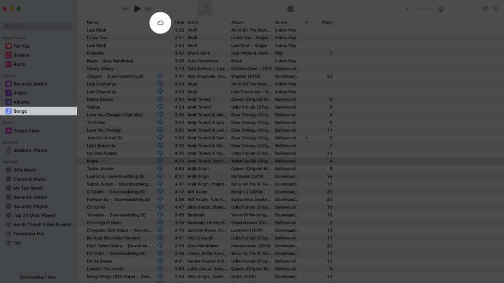Image resolution: width=504 pixels, height=283 pixels.
Task: Open the lyrics panel icon
Action: tap(485, 9)
